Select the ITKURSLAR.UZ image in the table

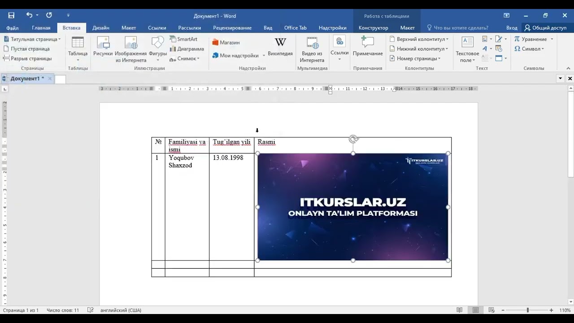coord(353,207)
